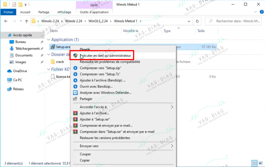Click the Help question mark icon
Image resolution: width=265 pixels, height=167 pixels.
tap(262, 12)
